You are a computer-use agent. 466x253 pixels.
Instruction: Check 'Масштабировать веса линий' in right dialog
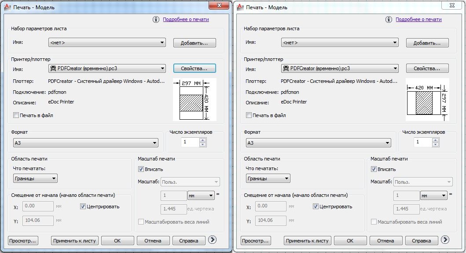[374, 221]
